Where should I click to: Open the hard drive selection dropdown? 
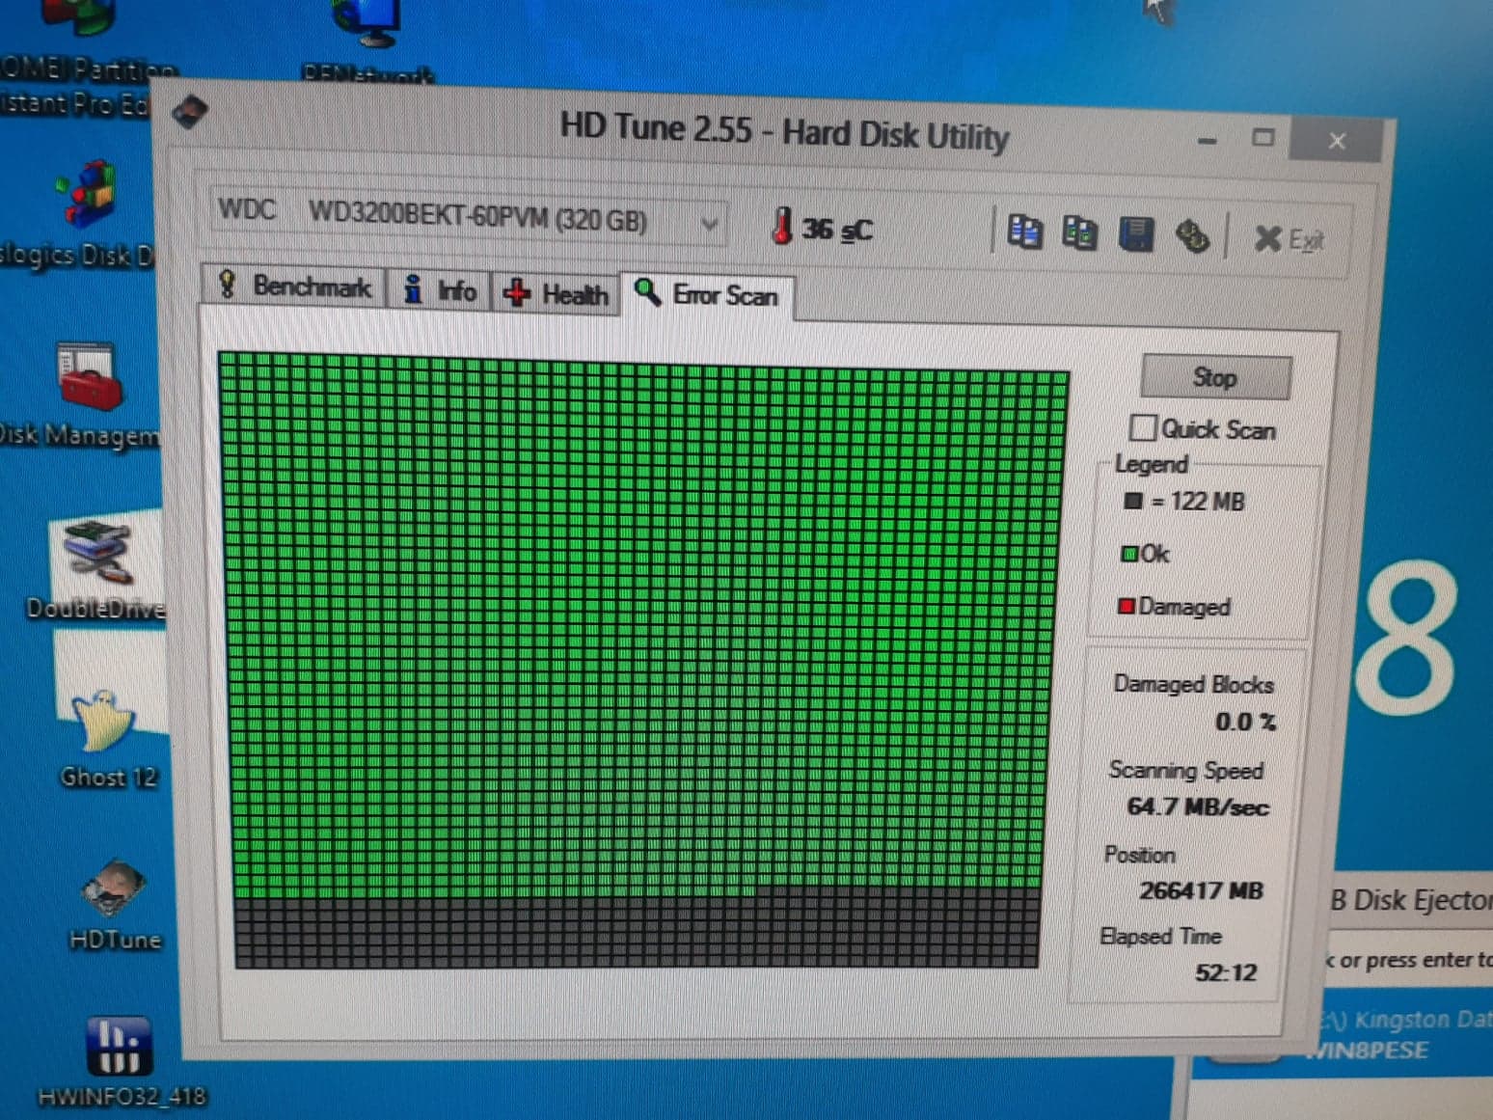click(x=711, y=222)
